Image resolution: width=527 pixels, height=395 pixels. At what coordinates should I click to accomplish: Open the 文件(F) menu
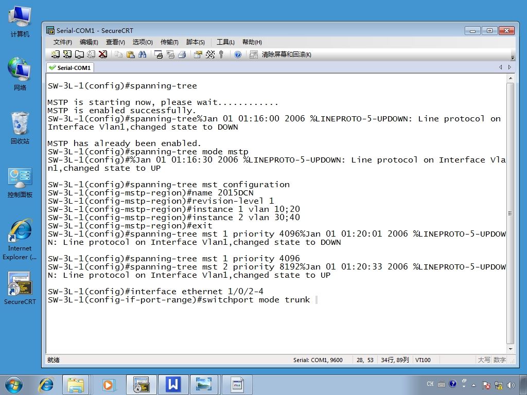pos(62,42)
